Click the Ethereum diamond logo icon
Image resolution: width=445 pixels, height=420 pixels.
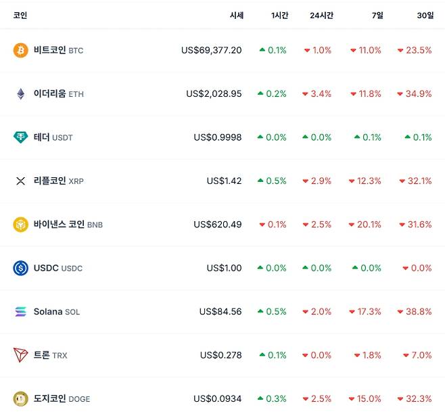pos(21,94)
